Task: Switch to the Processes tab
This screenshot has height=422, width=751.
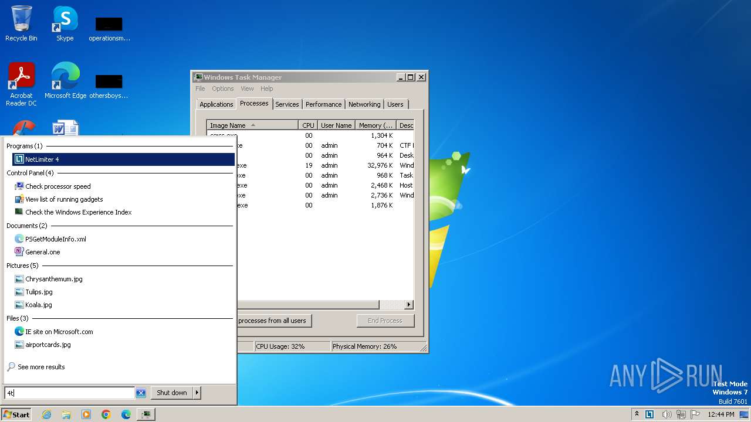Action: tap(254, 103)
